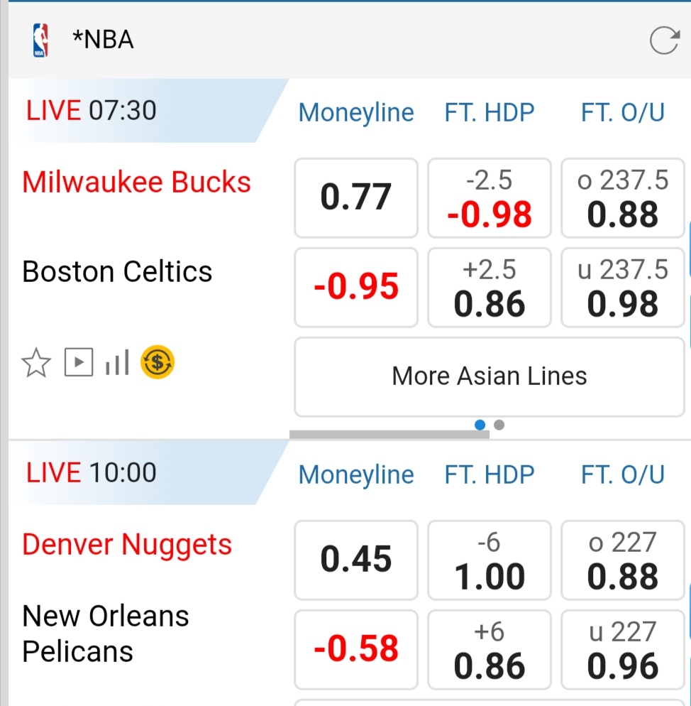Click the horizontal odds scrollbar
The width and height of the screenshot is (691, 706).
coord(389,433)
